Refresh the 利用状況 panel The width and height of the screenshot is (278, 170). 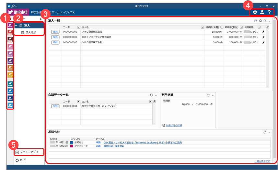tap(208, 95)
